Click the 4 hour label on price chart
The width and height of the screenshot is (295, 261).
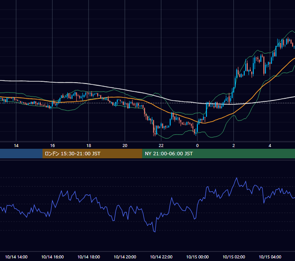(x=270, y=146)
